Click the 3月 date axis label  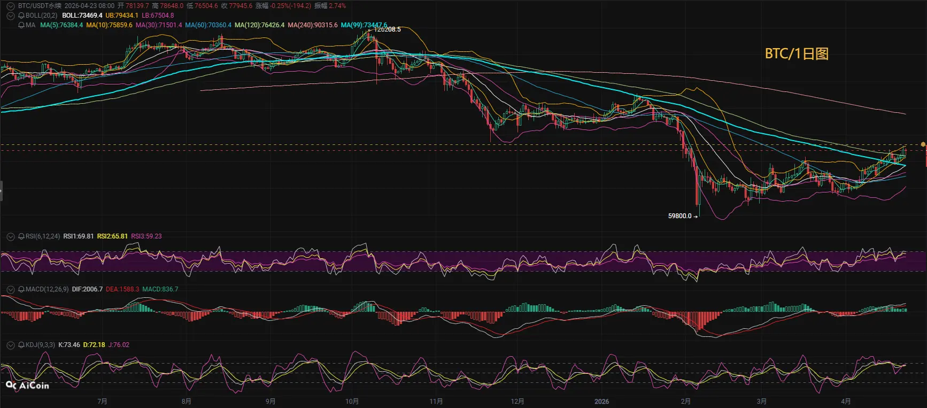point(761,402)
